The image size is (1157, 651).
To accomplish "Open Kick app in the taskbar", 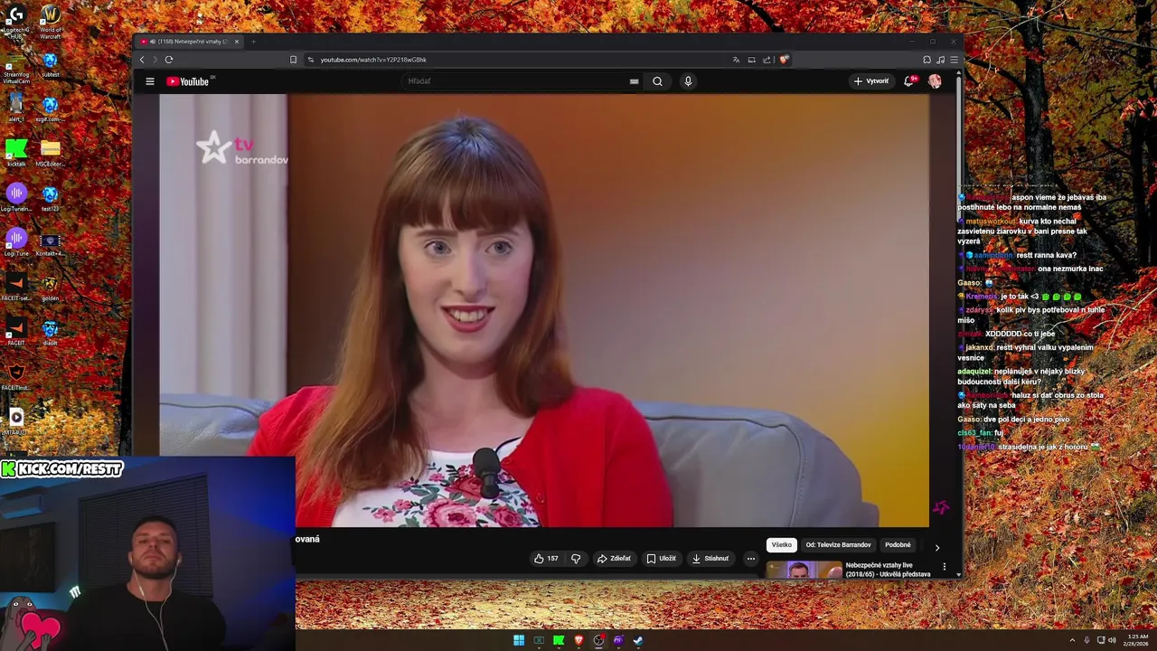I will (x=559, y=640).
